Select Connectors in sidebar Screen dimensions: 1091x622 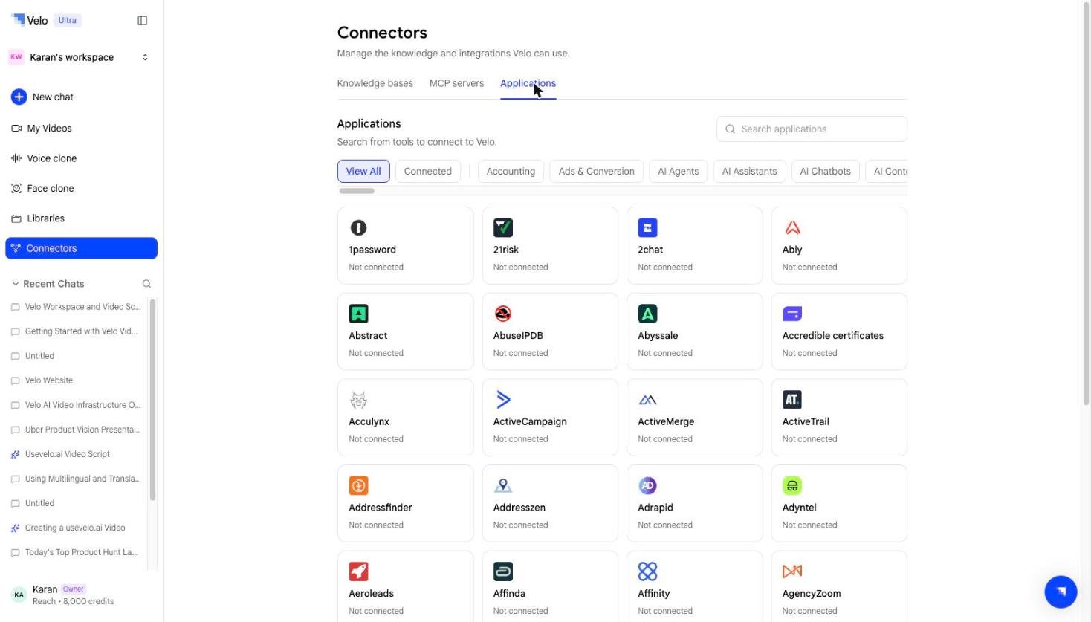tap(81, 248)
